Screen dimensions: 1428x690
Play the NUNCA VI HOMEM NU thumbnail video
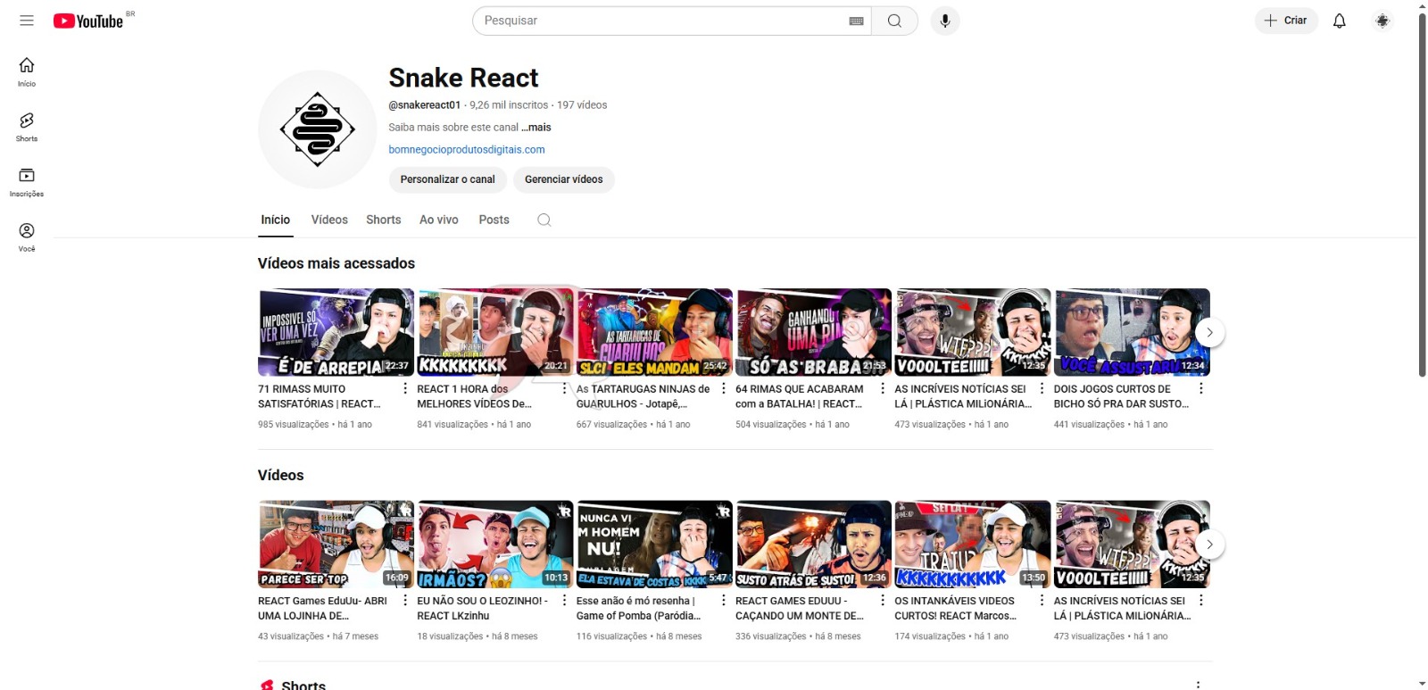[654, 544]
